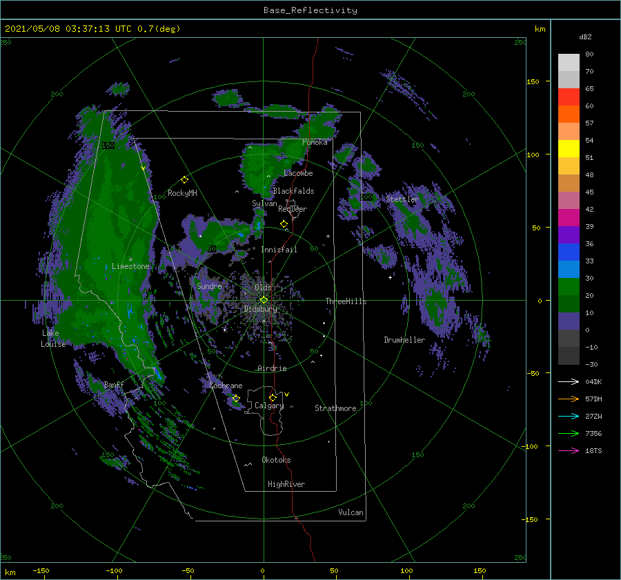Select the yellow diamond marker inside Calgary
This screenshot has height=580, width=621.
(x=273, y=397)
